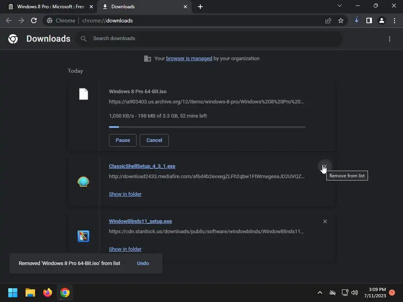Share this page via address bar icon

tap(328, 20)
